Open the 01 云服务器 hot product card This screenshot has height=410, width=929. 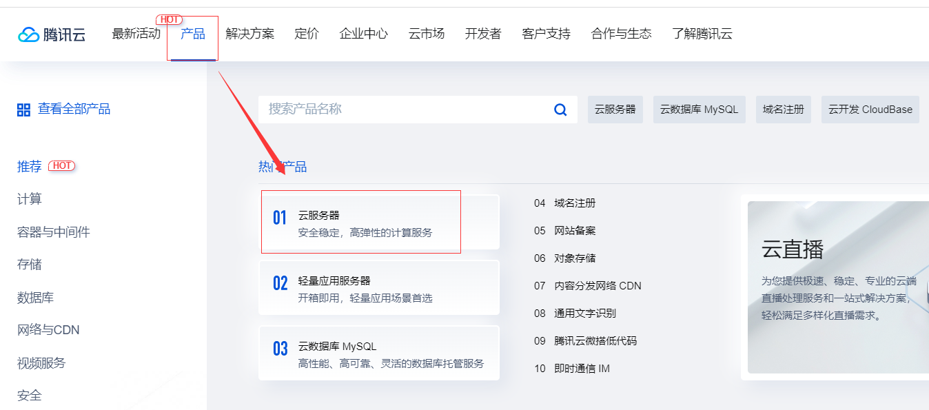pyautogui.click(x=379, y=222)
